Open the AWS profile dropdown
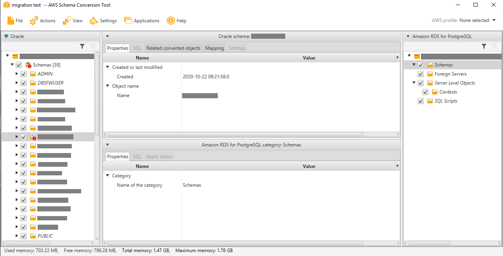503x256 pixels. [493, 20]
